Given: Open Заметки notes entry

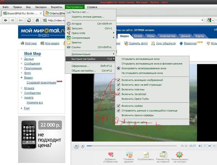Looking at the screenshot, I should (91, 42).
